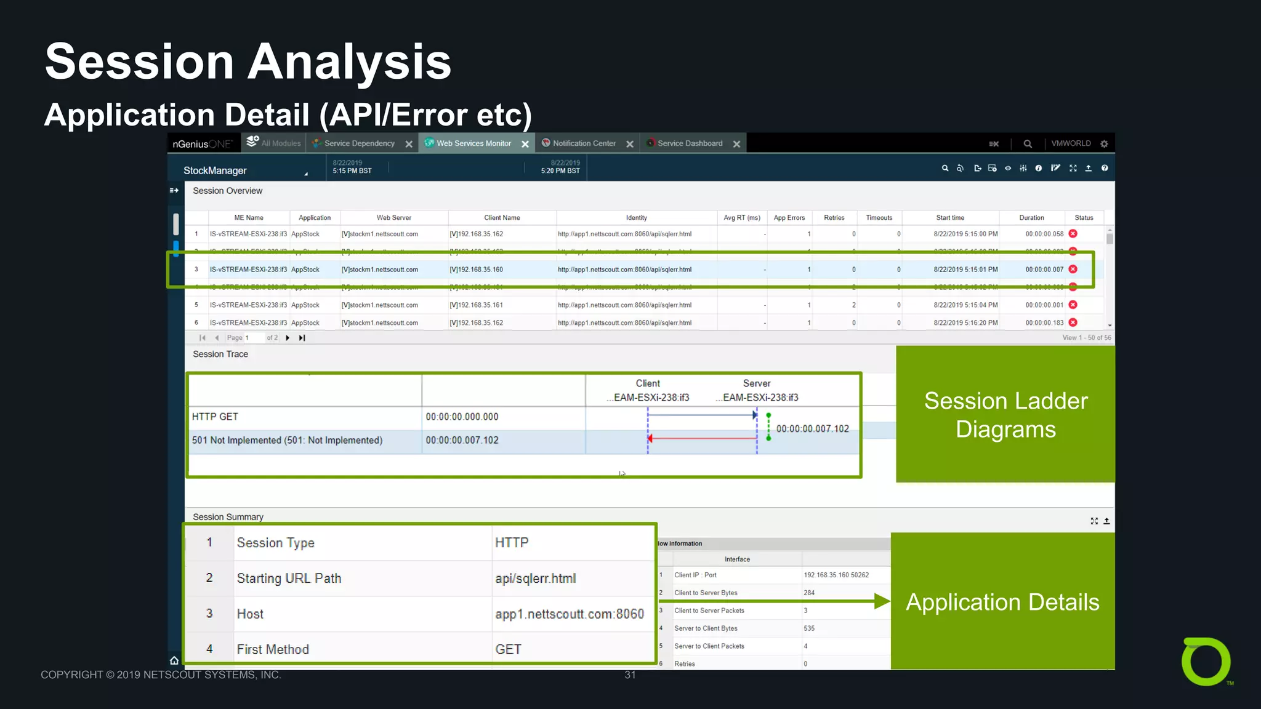Sort by Start time column

[x=951, y=218]
